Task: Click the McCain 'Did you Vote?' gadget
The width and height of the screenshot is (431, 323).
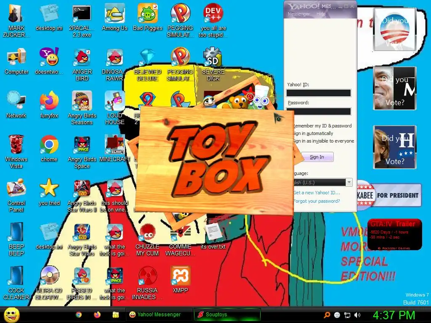Action: (x=395, y=88)
